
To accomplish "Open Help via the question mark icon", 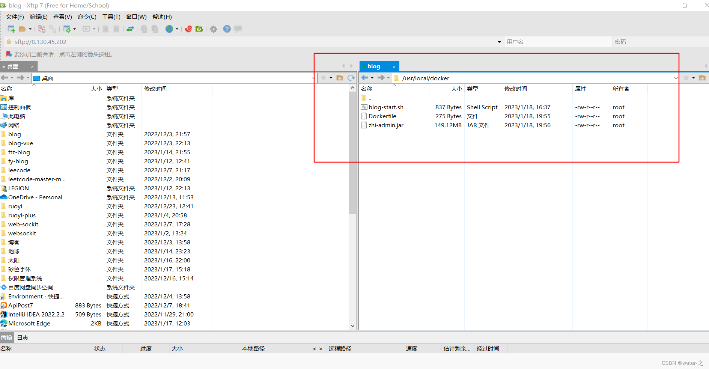I will 227,29.
